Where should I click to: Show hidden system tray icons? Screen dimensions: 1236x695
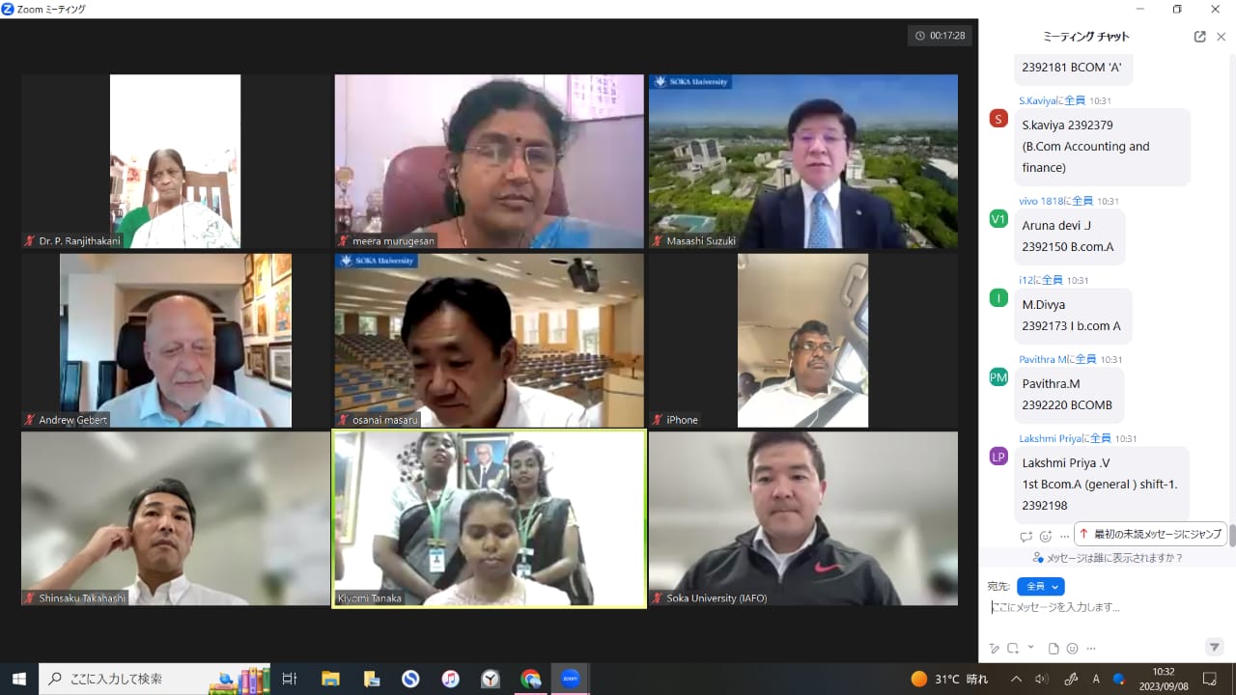coord(1016,679)
